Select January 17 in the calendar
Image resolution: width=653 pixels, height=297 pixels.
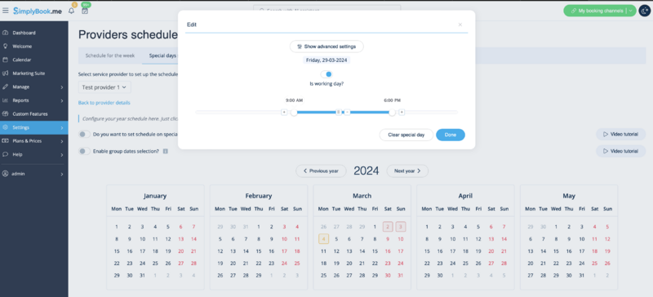[142, 251]
